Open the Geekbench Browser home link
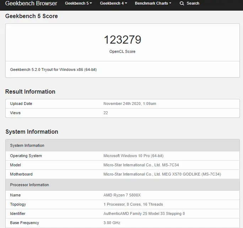Screen dimensions: 243x228 31,3
